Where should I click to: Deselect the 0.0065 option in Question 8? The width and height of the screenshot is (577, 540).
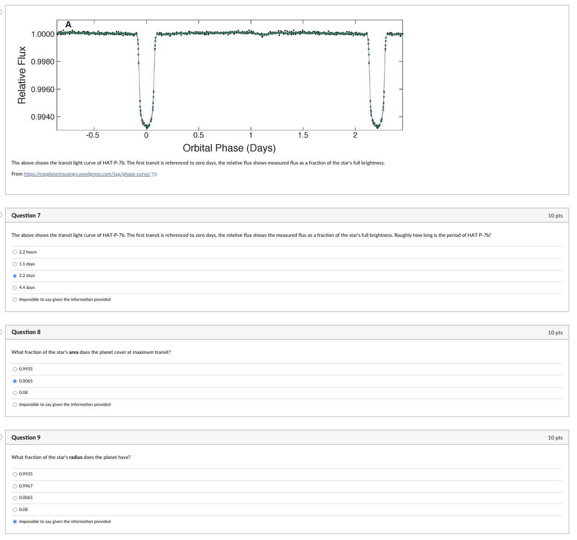[x=15, y=381]
